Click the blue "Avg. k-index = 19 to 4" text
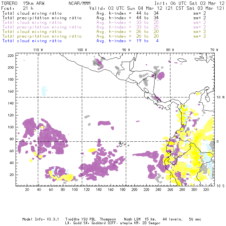 tap(128, 41)
